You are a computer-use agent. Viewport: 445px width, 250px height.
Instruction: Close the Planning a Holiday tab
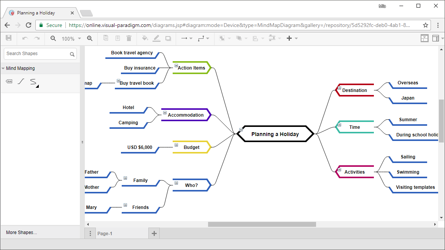coord(72,13)
